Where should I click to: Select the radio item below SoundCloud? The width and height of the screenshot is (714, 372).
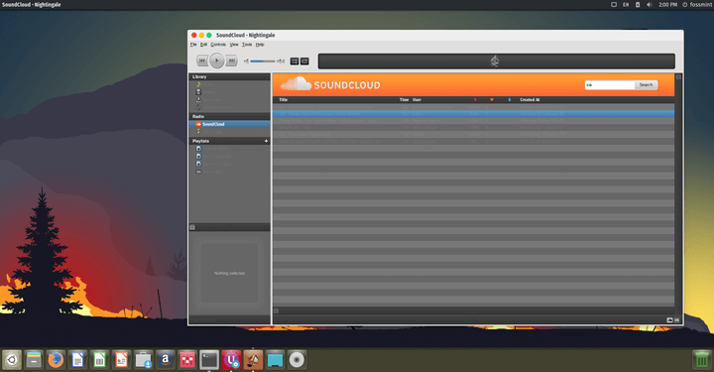click(229, 132)
